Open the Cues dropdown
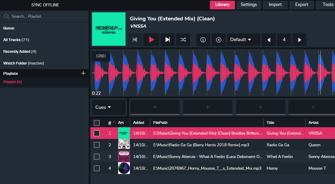The height and width of the screenshot is (184, 335). [x=109, y=107]
